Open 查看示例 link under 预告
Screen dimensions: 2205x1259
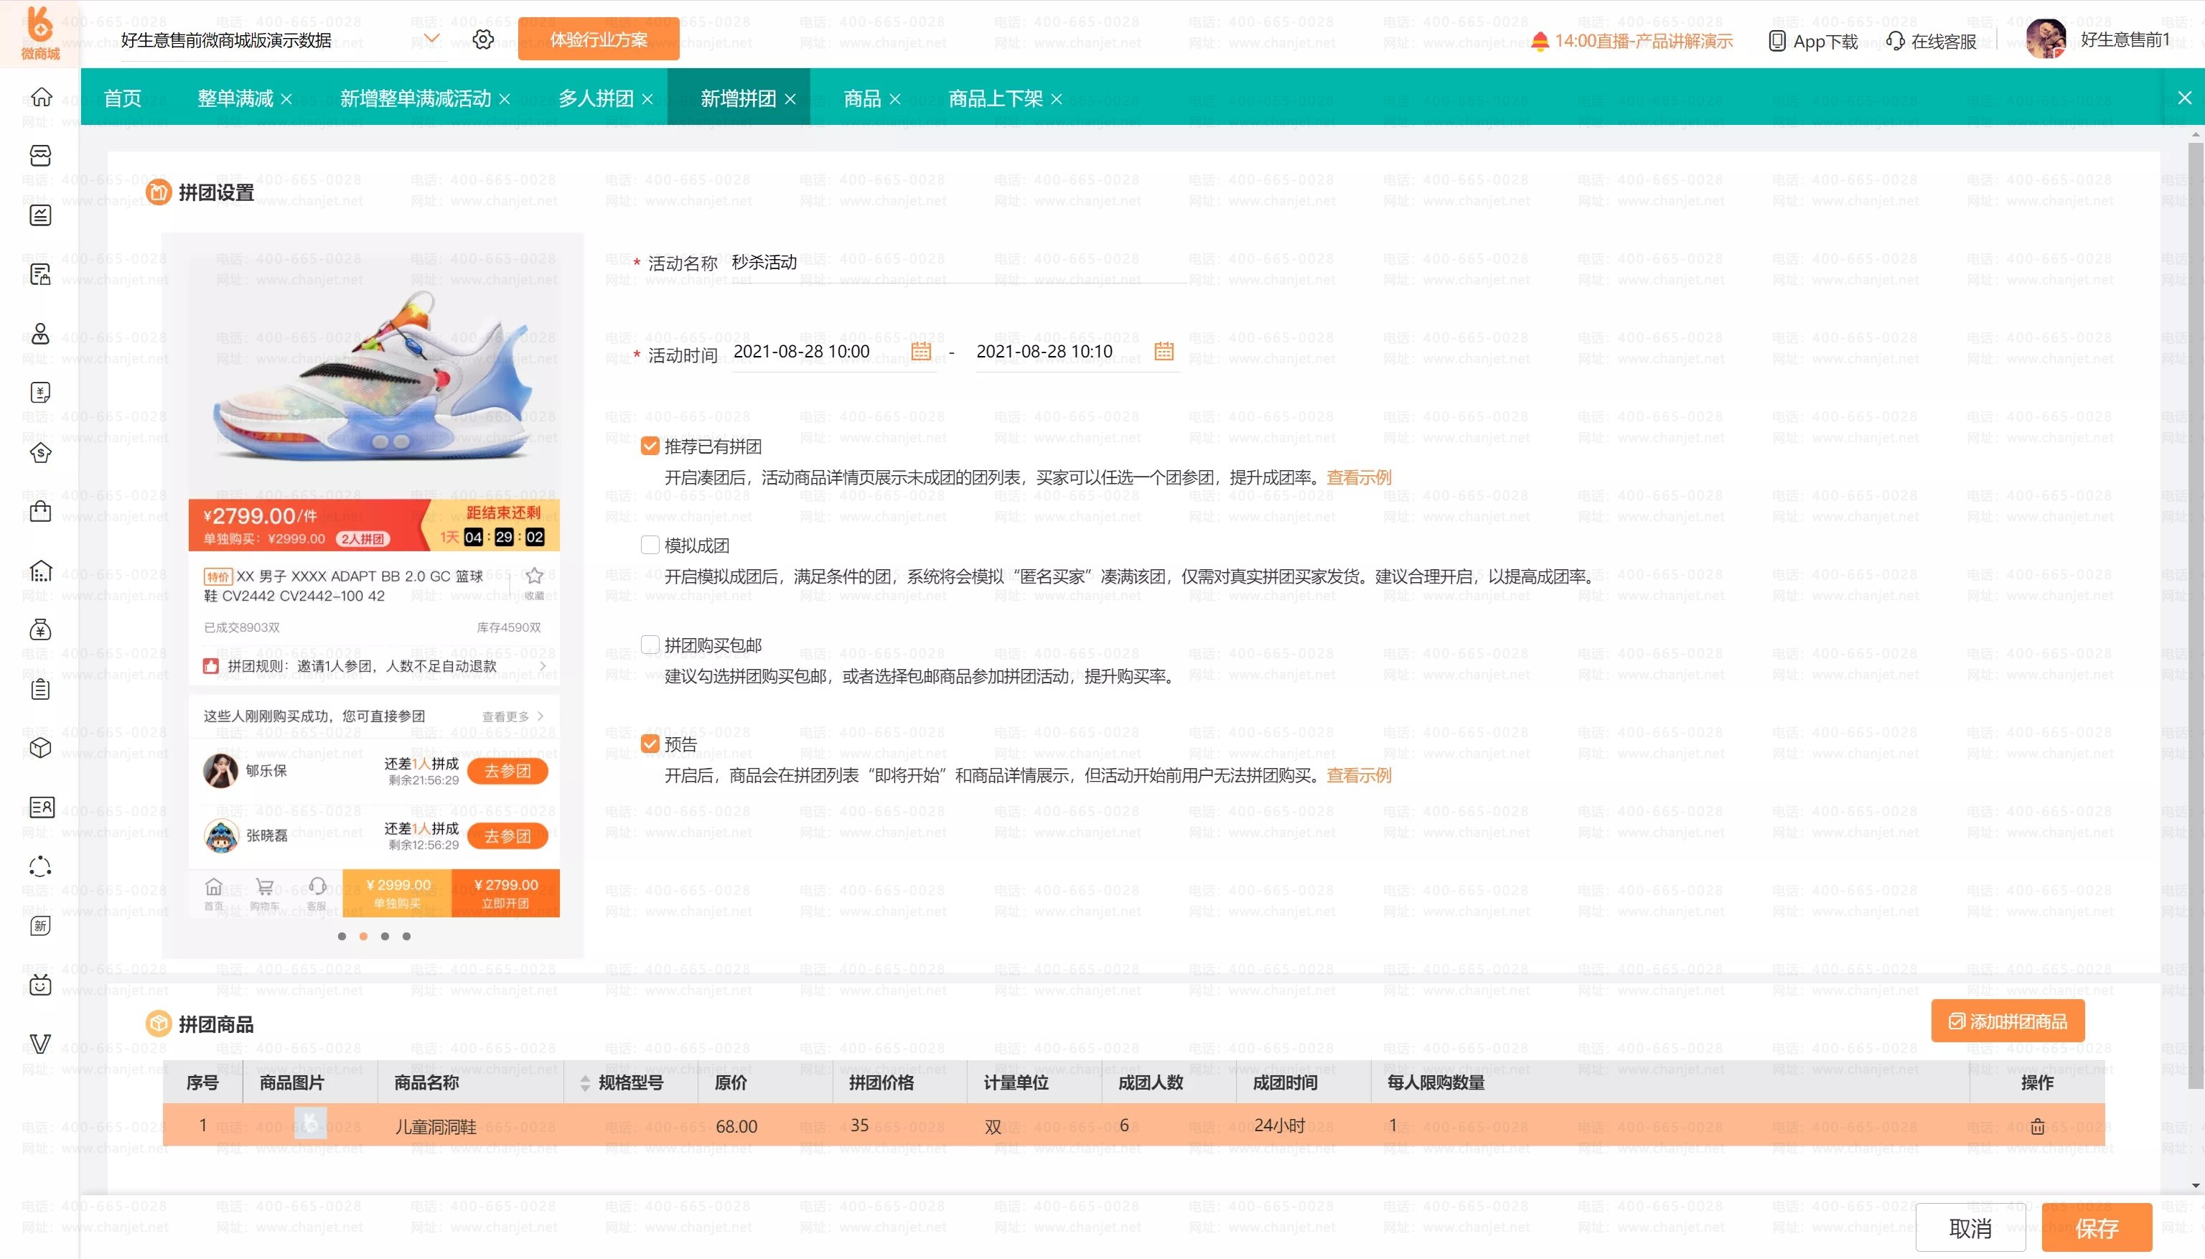coord(1359,776)
